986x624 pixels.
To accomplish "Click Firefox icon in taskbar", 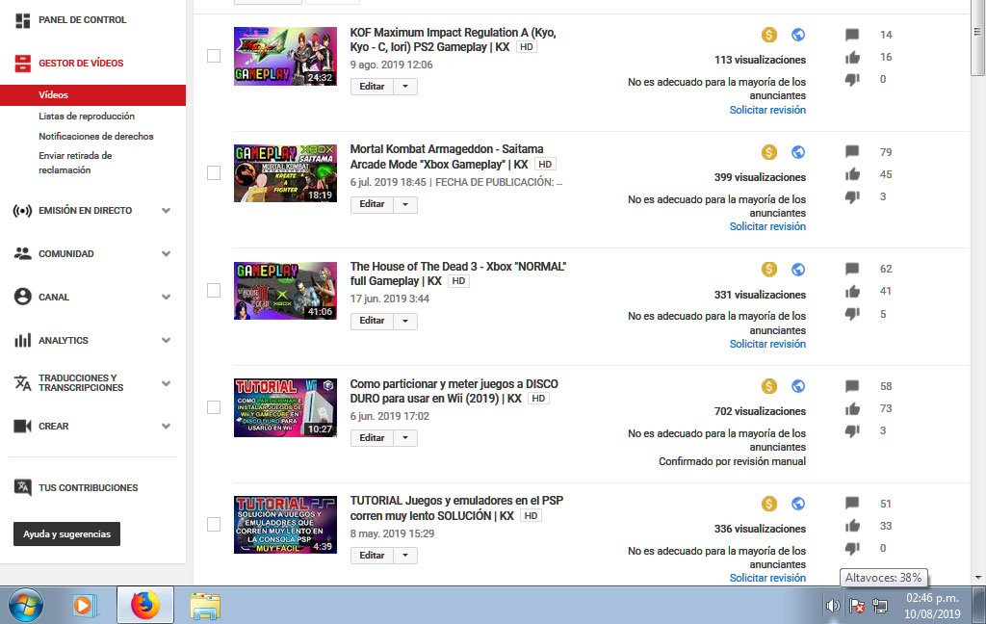I will click(145, 605).
